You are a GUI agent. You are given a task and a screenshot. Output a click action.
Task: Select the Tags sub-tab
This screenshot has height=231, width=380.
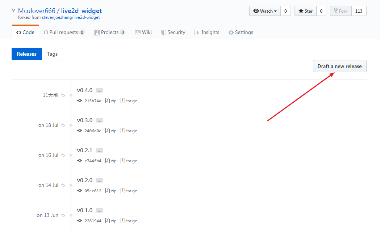pos(53,54)
